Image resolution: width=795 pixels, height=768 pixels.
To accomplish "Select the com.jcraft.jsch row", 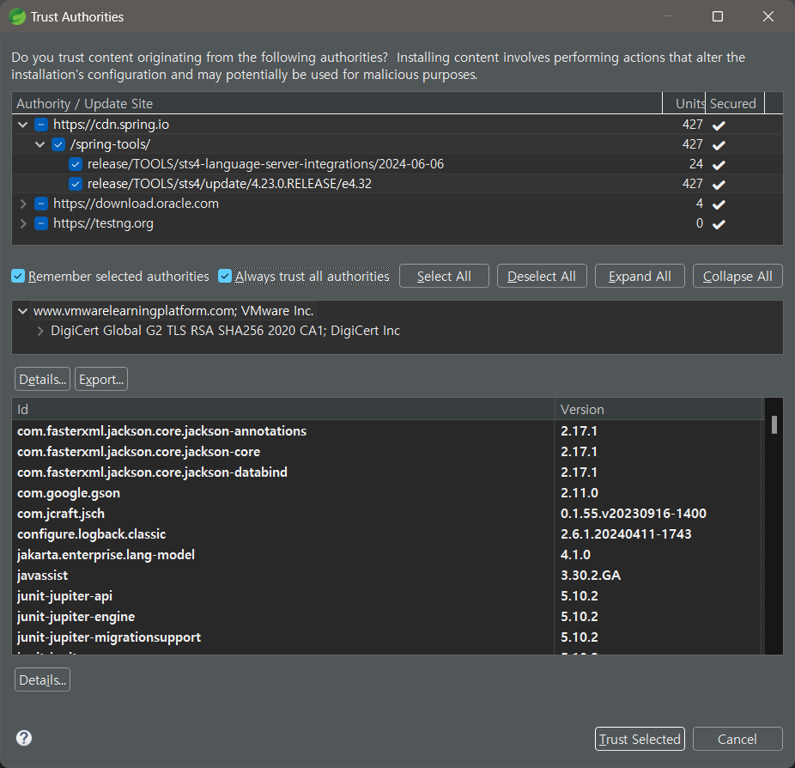I will pos(387,514).
